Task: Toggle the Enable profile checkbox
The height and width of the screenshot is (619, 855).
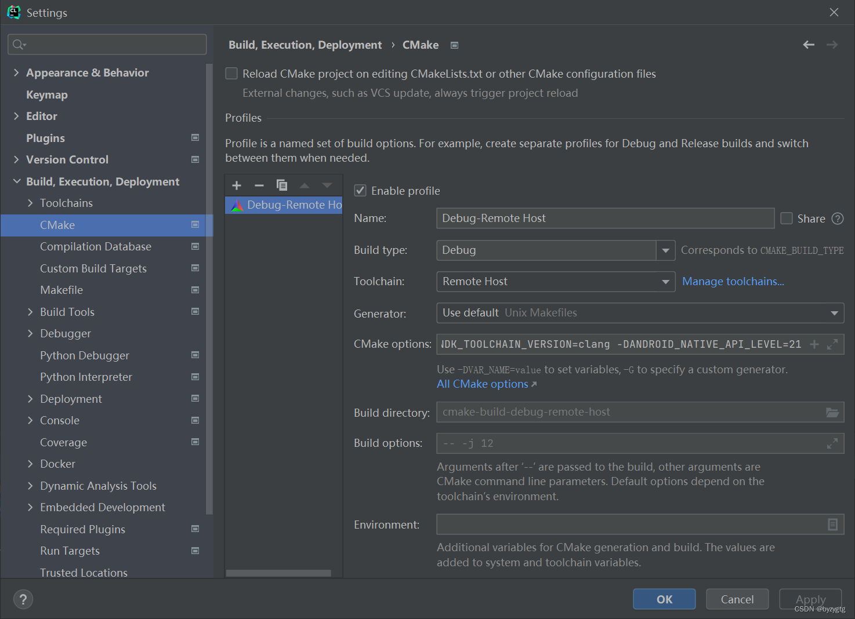Action: click(x=360, y=191)
